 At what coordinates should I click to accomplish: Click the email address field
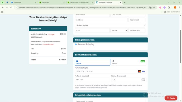pyautogui.click(x=110, y=101)
